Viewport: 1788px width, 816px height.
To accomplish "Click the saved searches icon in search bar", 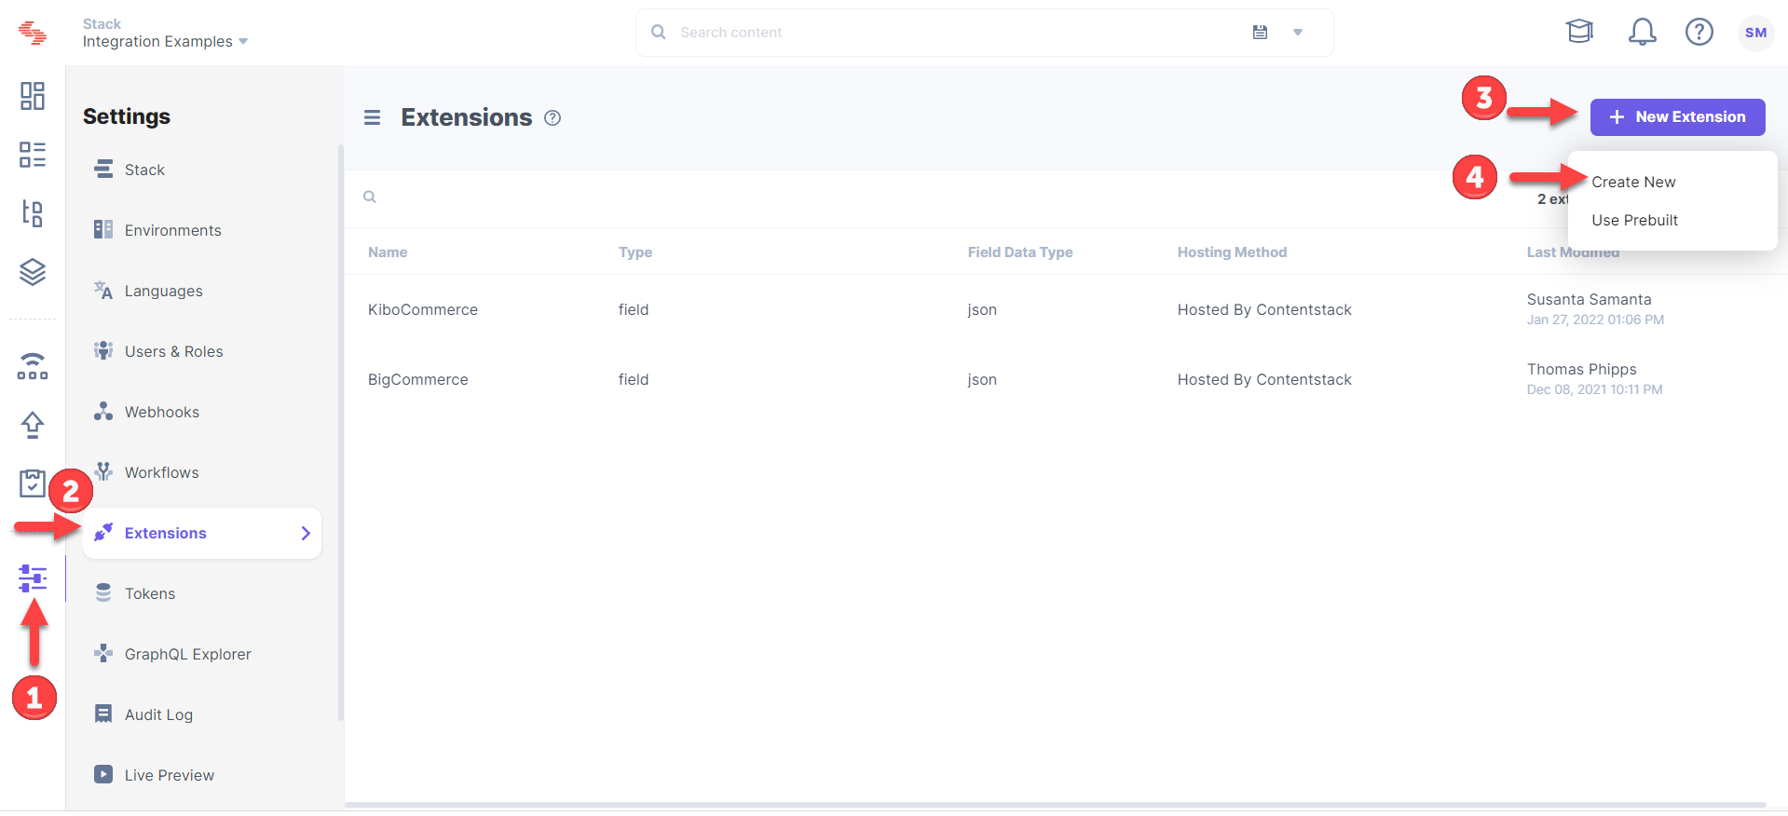I will pyautogui.click(x=1260, y=33).
